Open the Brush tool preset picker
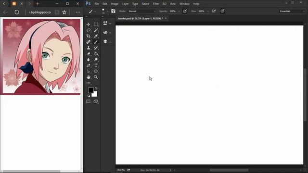Screen dimensions: 308x173 [92, 12]
